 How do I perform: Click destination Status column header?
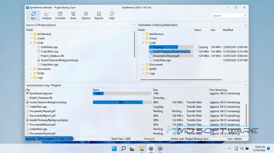click(x=198, y=30)
